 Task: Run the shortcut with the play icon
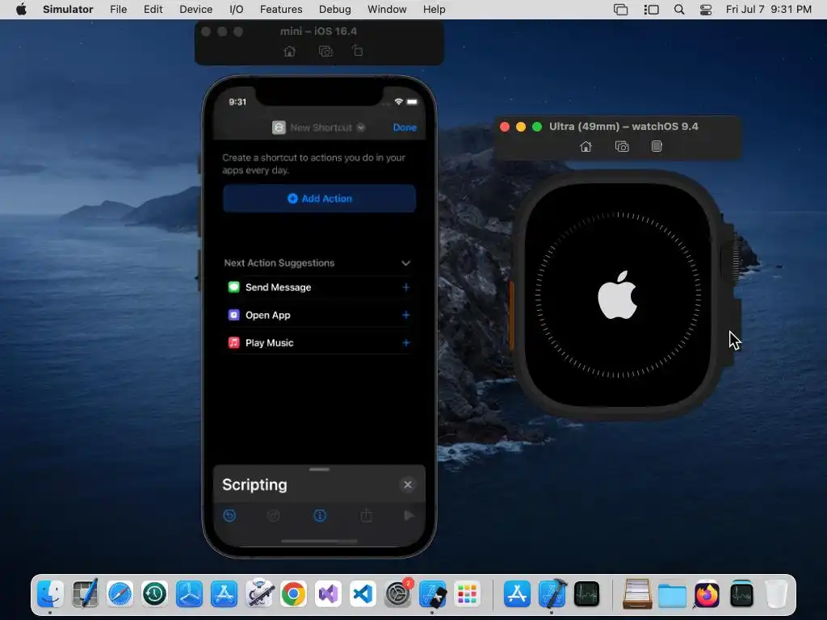point(409,516)
